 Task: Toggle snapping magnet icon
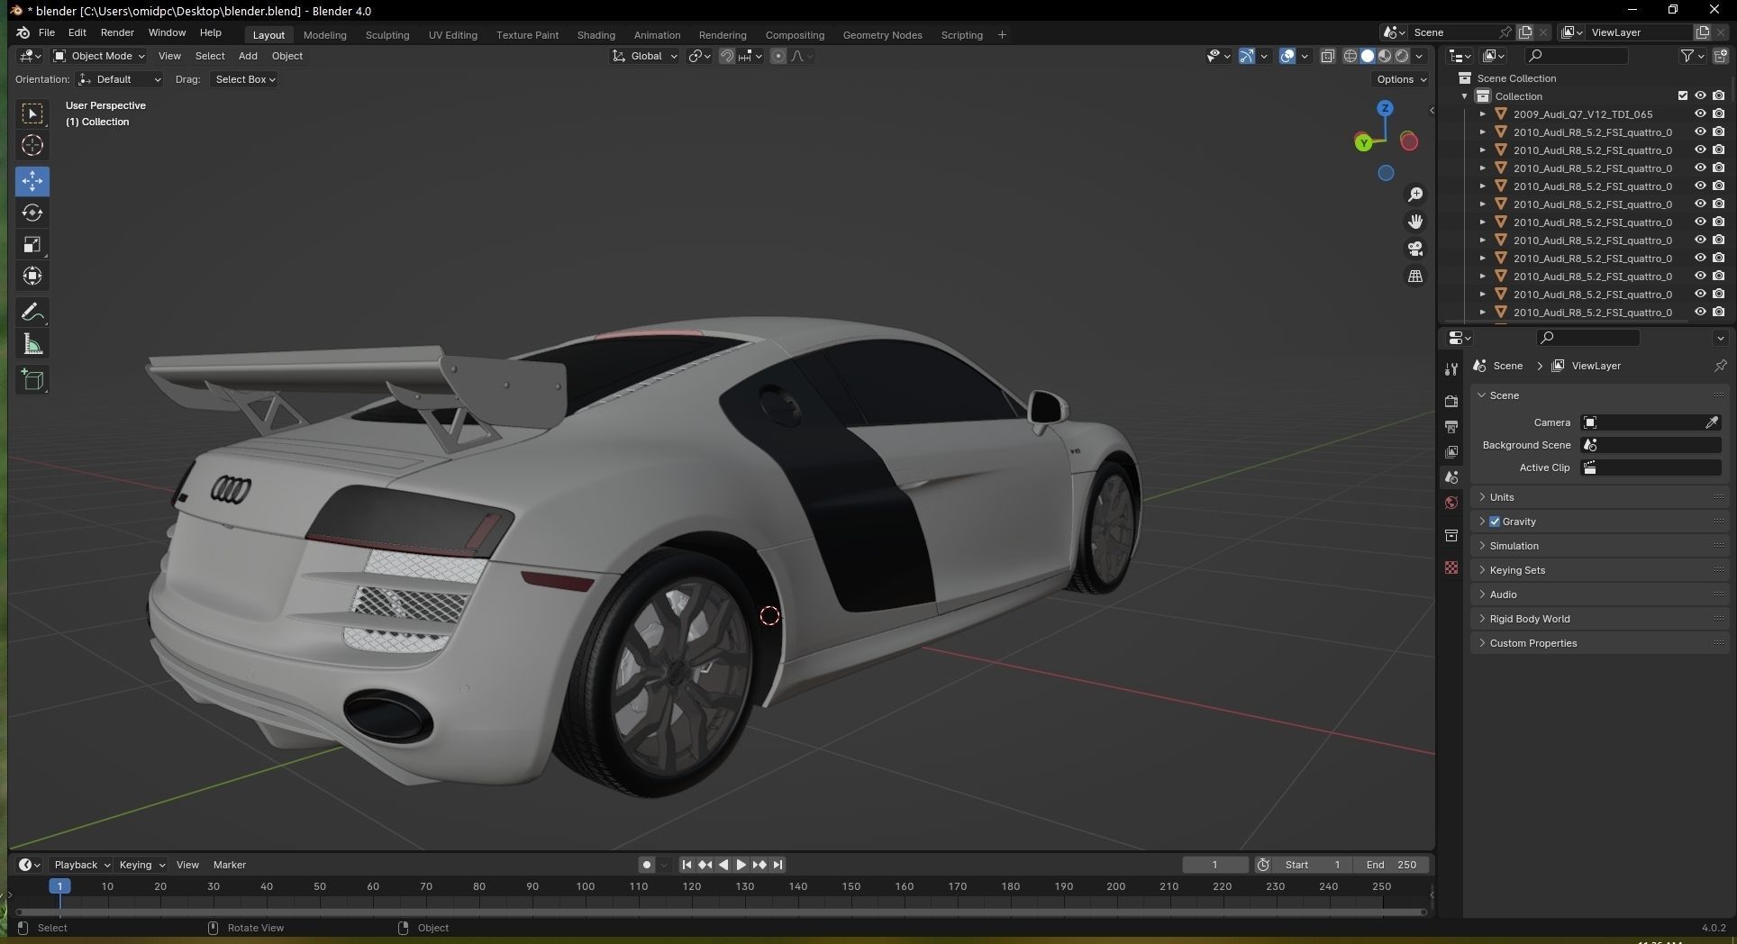point(727,56)
